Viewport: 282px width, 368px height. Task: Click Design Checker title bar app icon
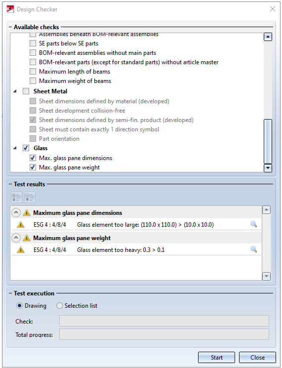(10, 9)
